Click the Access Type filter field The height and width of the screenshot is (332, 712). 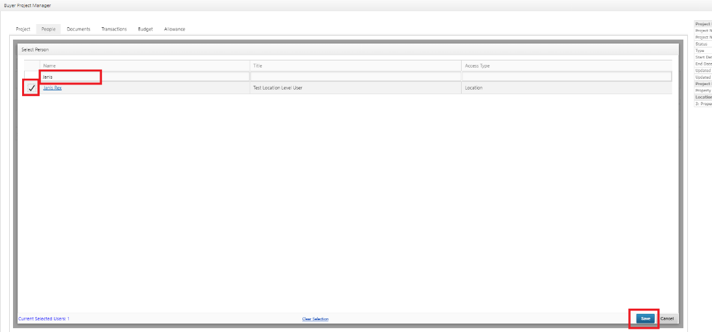pos(566,77)
